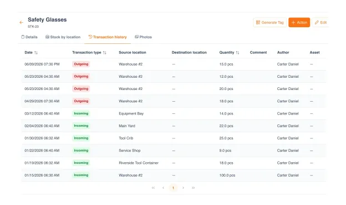Open the orange Action button
The width and height of the screenshot is (346, 205).
pyautogui.click(x=299, y=22)
